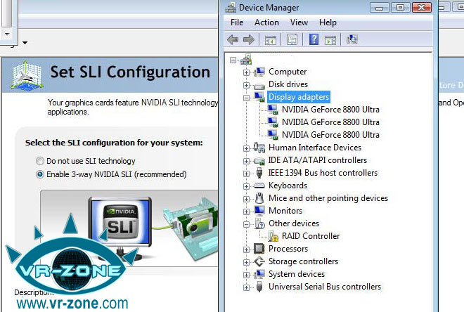Click the Processors chip icon
Image resolution: width=464 pixels, height=312 pixels.
coord(259,249)
